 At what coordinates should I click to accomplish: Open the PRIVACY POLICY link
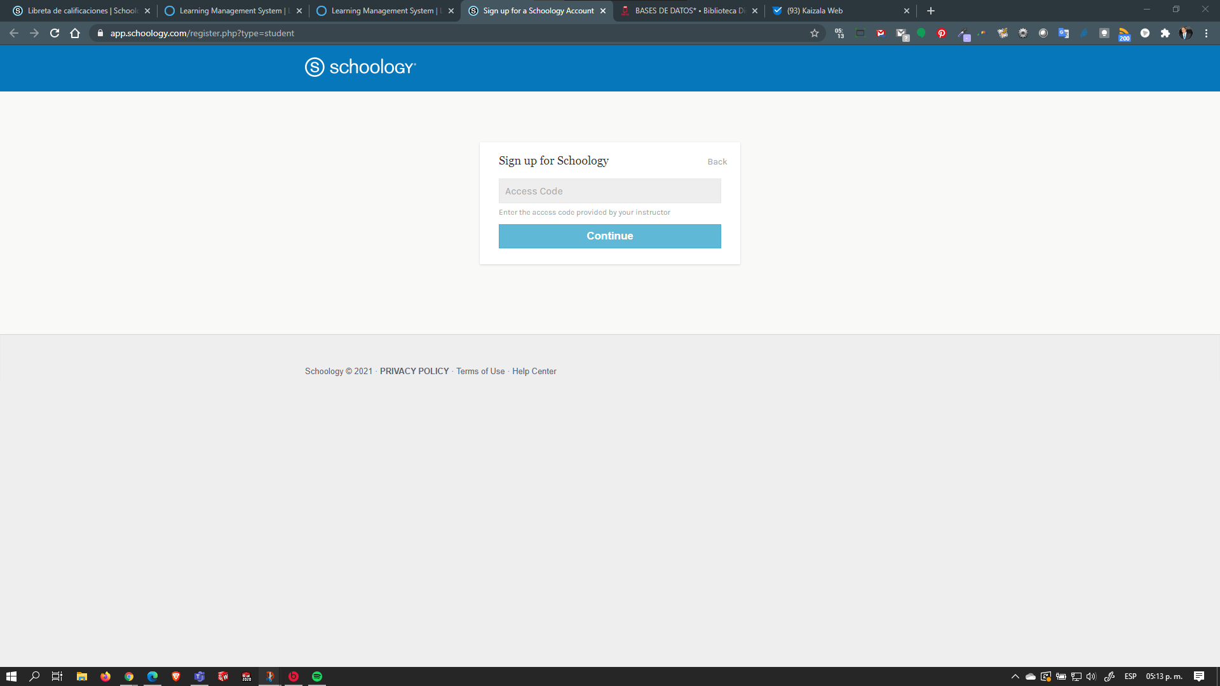click(414, 371)
